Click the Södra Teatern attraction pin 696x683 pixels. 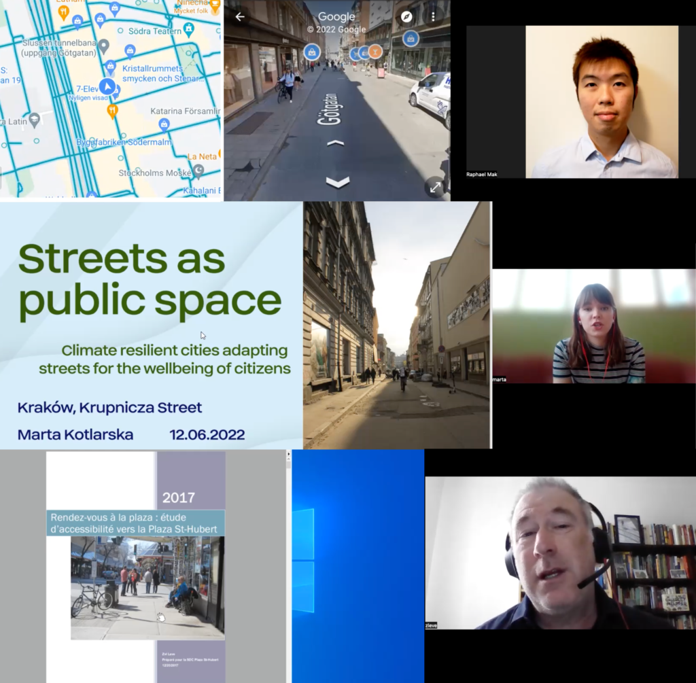188,30
